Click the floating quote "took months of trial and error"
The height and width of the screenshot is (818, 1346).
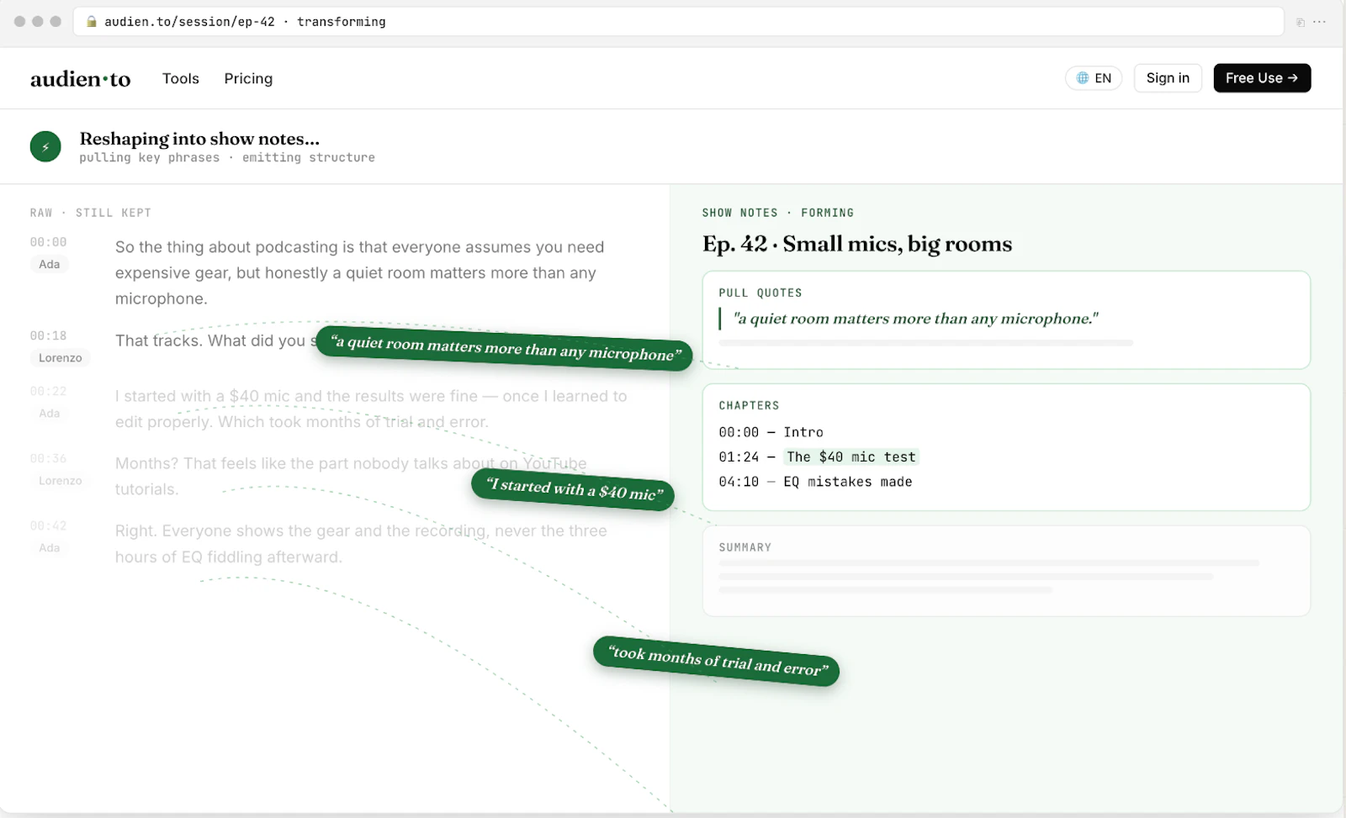pyautogui.click(x=717, y=662)
